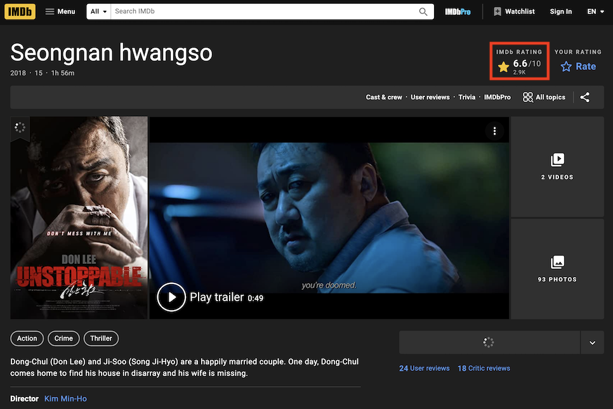This screenshot has height=409, width=613.
Task: Click the 'YOUR RATING' label
Action: (578, 52)
